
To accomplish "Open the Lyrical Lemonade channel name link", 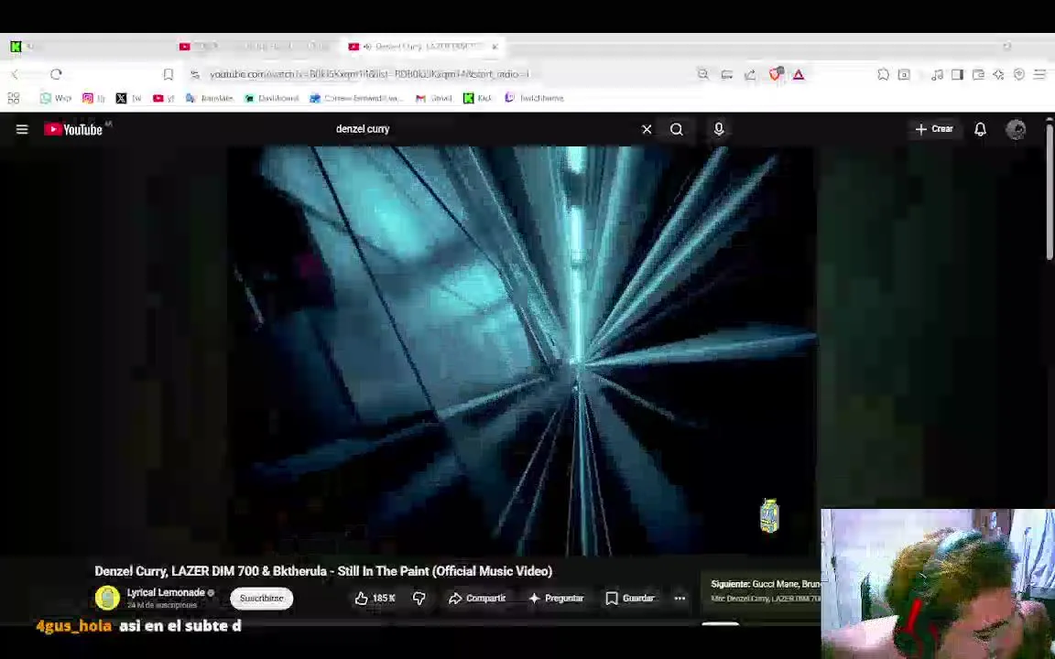I will (166, 592).
